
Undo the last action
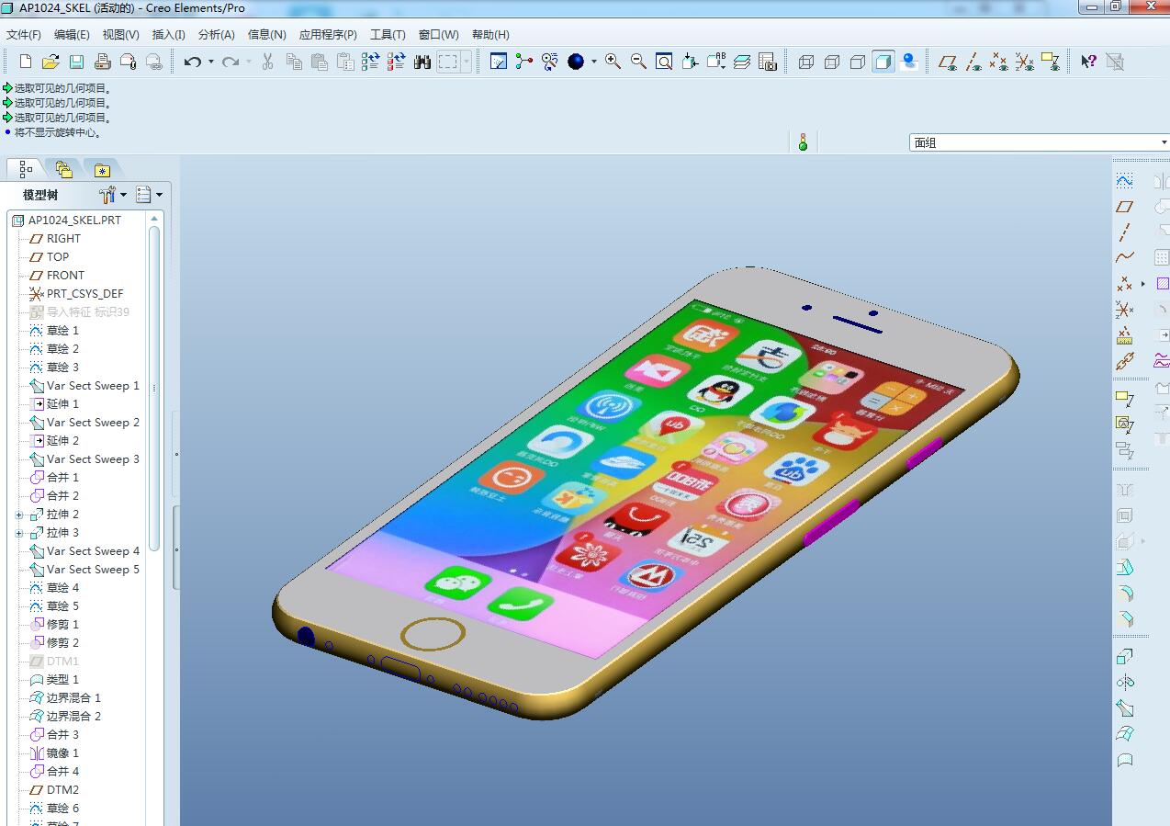[192, 62]
